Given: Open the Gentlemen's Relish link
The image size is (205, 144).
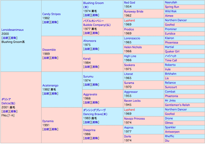Looking at the screenshot, I should (x=177, y=105).
